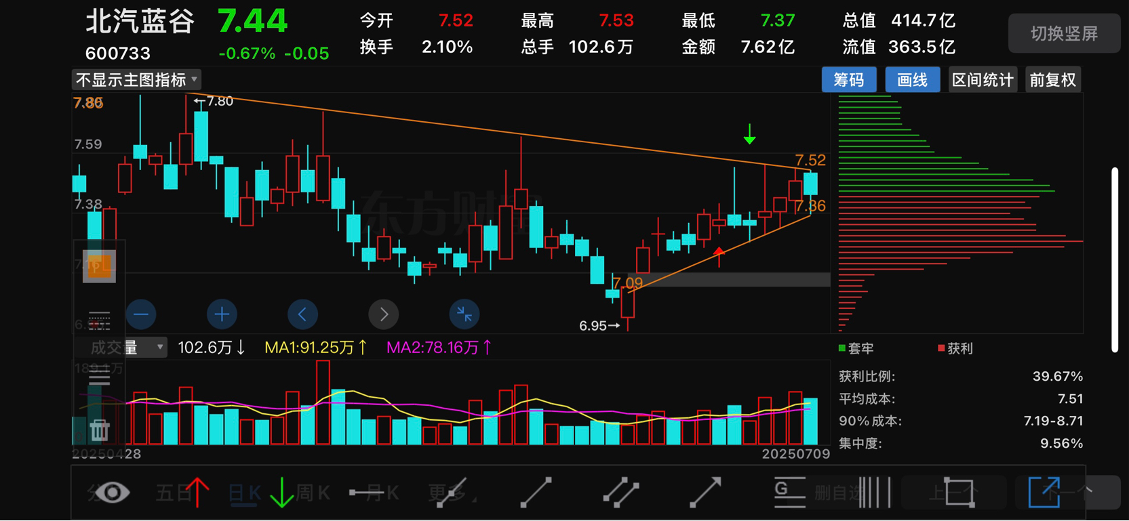Screen dimensions: 1129x521
Task: Switch to the 周K tab
Action: pyautogui.click(x=313, y=493)
